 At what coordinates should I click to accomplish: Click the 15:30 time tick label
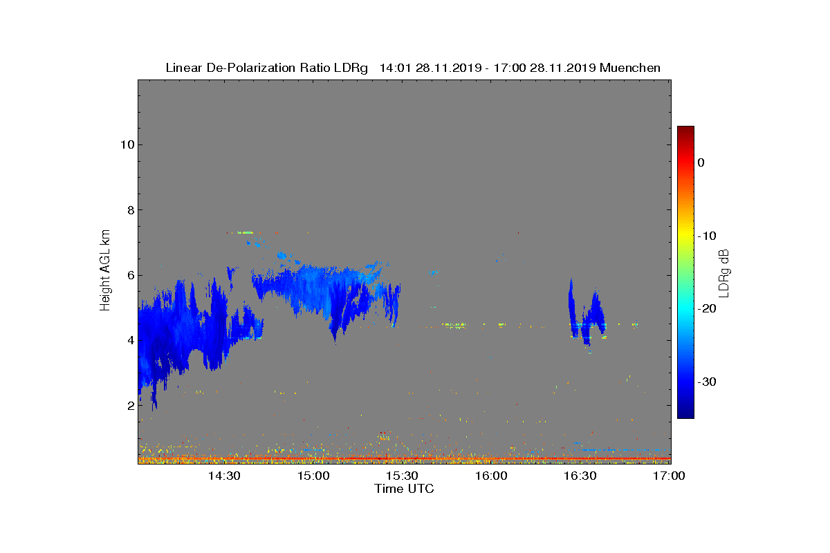coord(403,476)
